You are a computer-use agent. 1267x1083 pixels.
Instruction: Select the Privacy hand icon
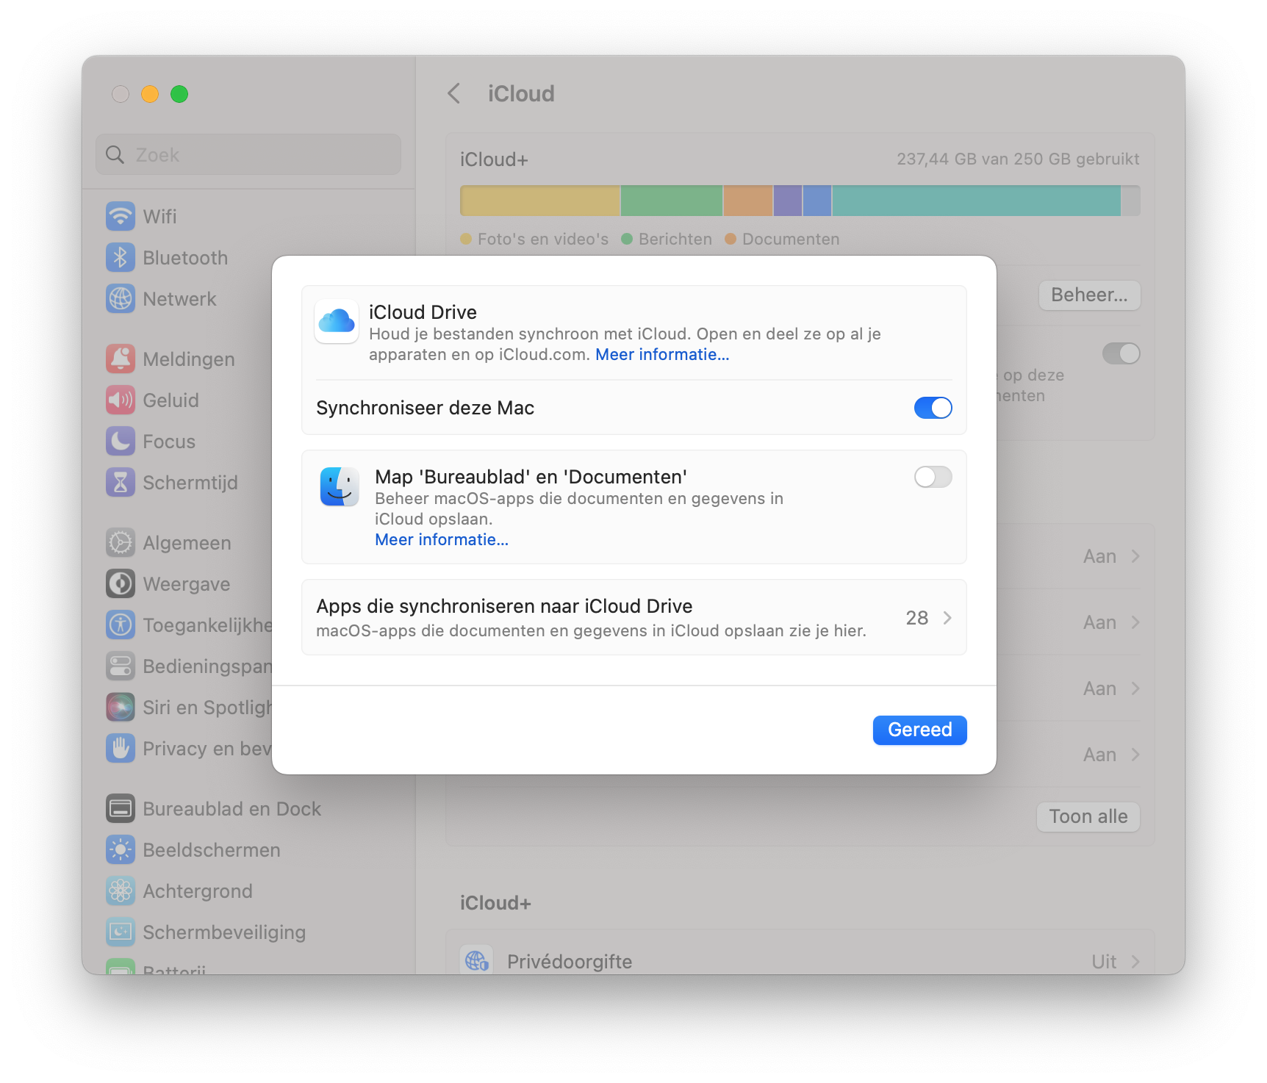(x=121, y=748)
